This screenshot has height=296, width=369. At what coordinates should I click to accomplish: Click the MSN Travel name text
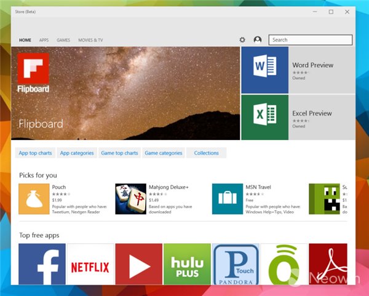[x=258, y=187]
